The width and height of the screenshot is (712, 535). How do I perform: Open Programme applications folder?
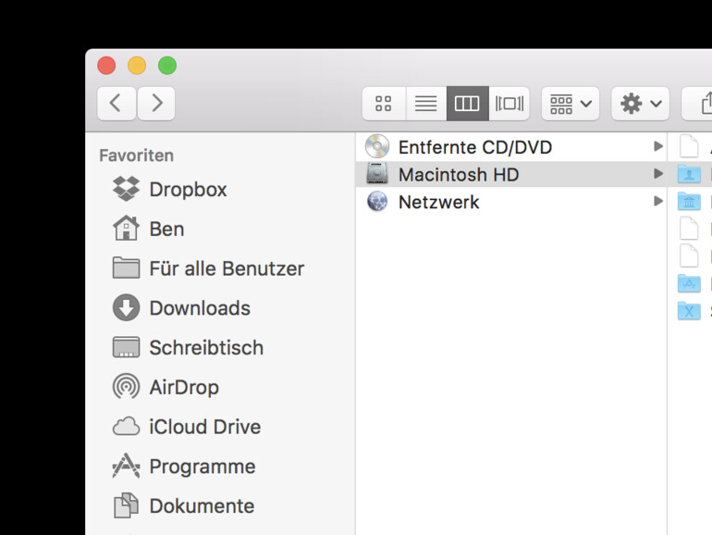click(202, 467)
